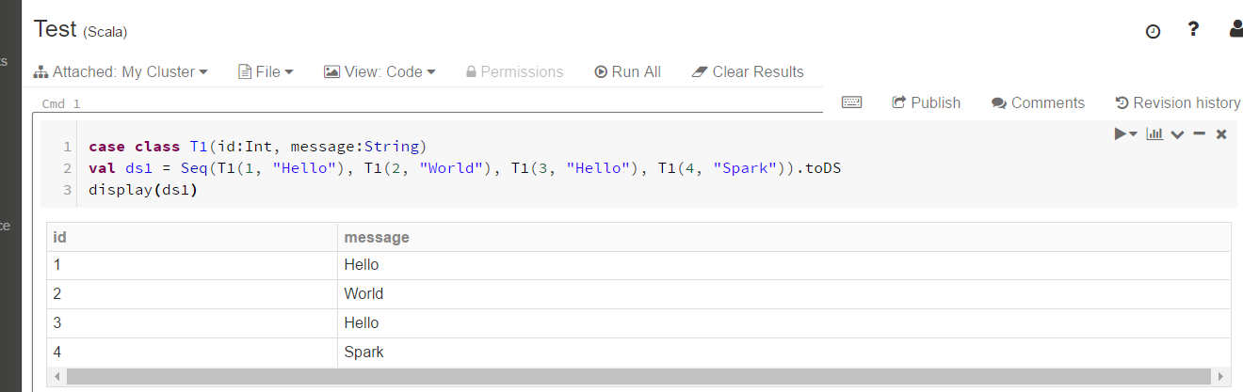The width and height of the screenshot is (1243, 392).
Task: Click the Hello cell in row 3
Action: (x=784, y=323)
